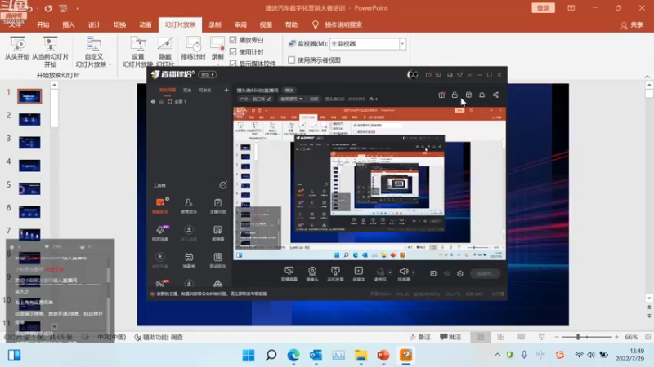Viewport: 654px width, 367px height.
Task: Toggle 播放旁白 checkbox
Action: [x=233, y=40]
